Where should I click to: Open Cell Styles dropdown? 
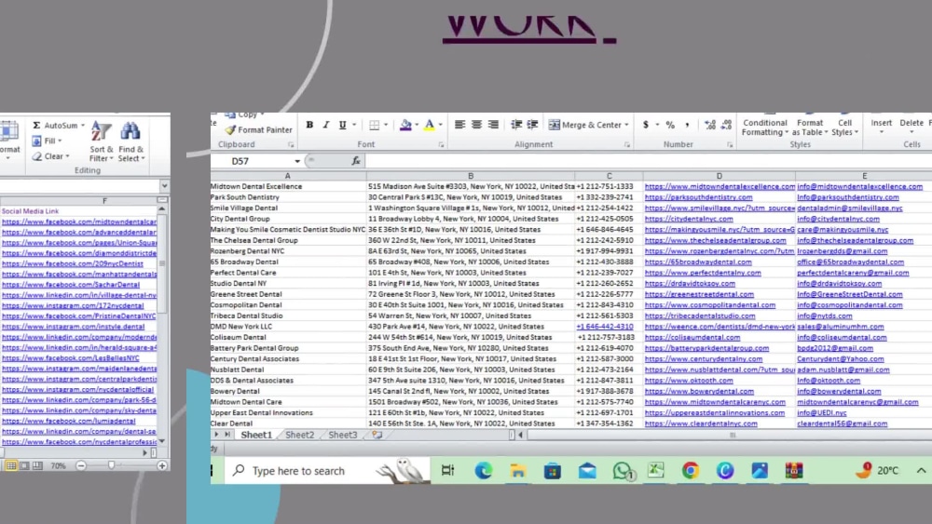click(844, 127)
